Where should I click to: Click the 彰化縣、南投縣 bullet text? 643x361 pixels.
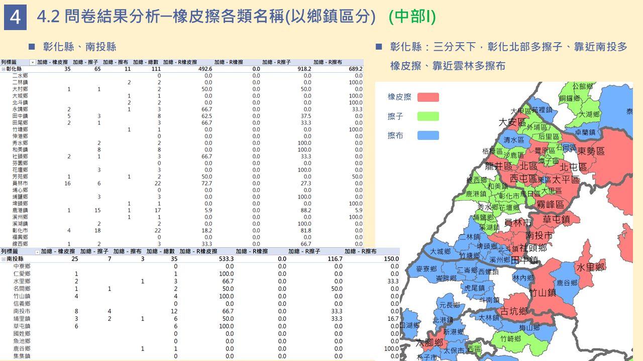pos(79,47)
